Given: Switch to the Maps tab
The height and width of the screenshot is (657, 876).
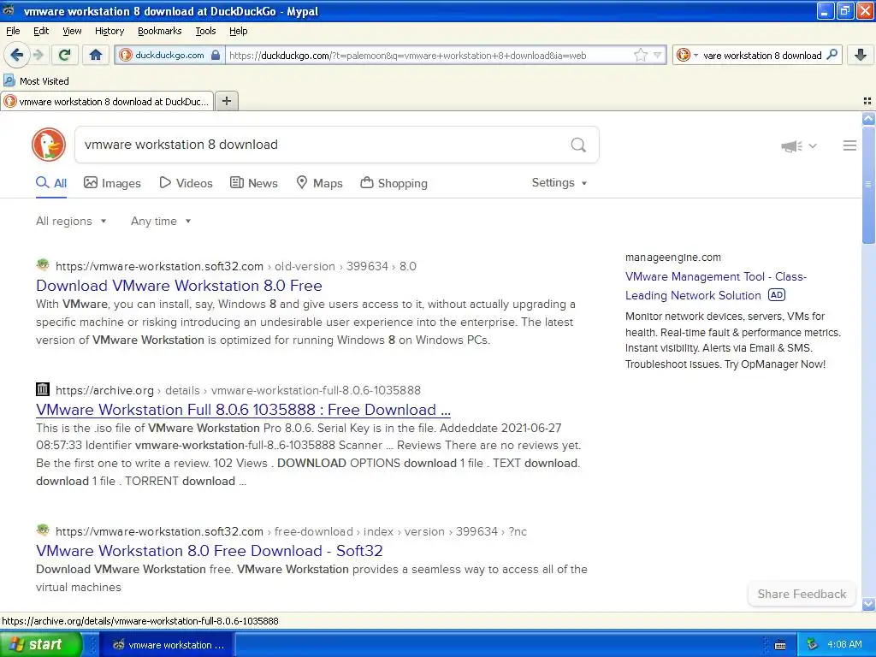Looking at the screenshot, I should click(319, 183).
